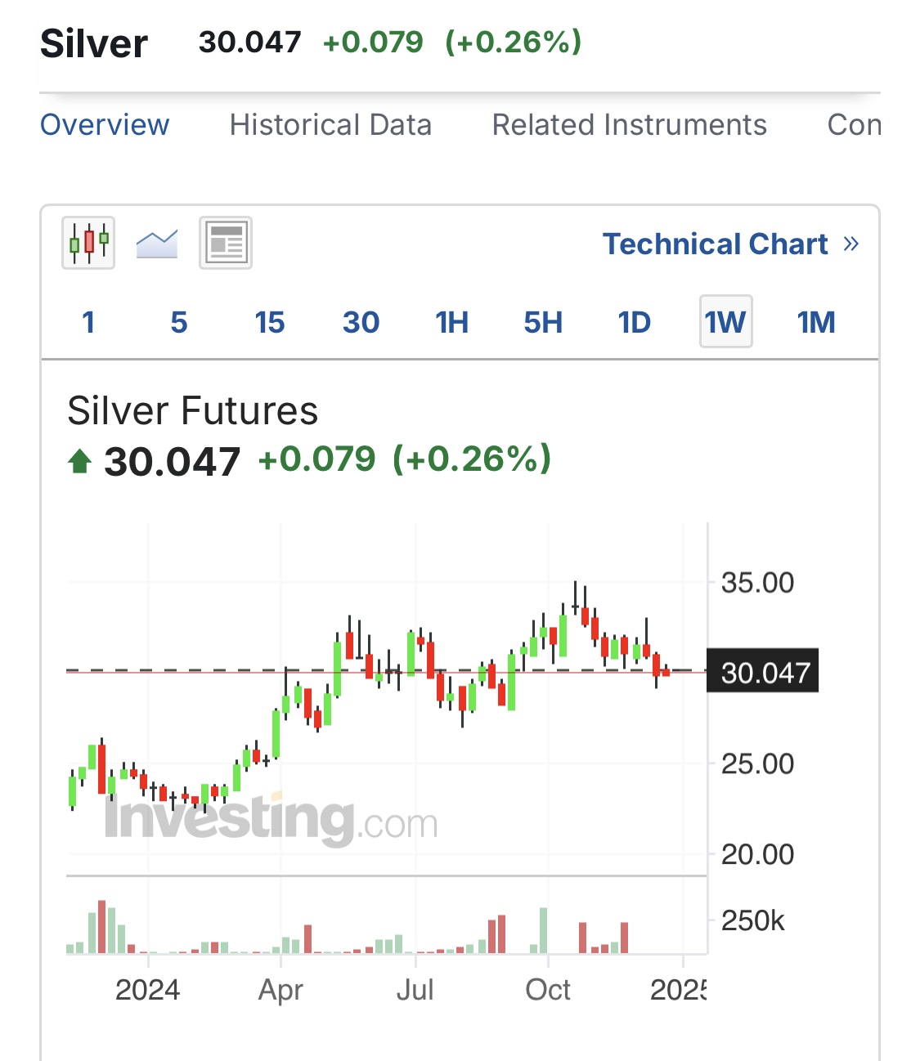Viewport: 920px width, 1061px height.
Task: Choose the 15 minute timeframe
Action: click(270, 322)
